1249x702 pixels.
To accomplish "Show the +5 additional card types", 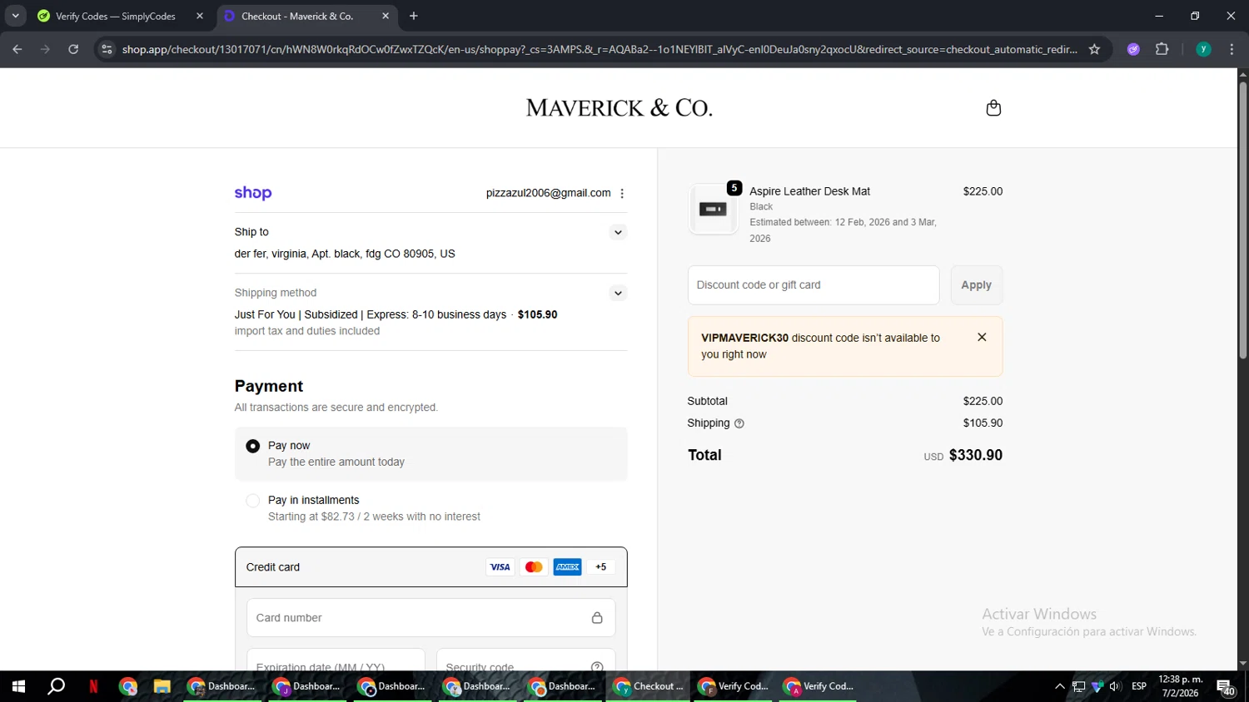I will click(x=601, y=567).
